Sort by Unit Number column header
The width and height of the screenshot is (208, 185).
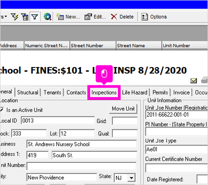click(x=185, y=46)
